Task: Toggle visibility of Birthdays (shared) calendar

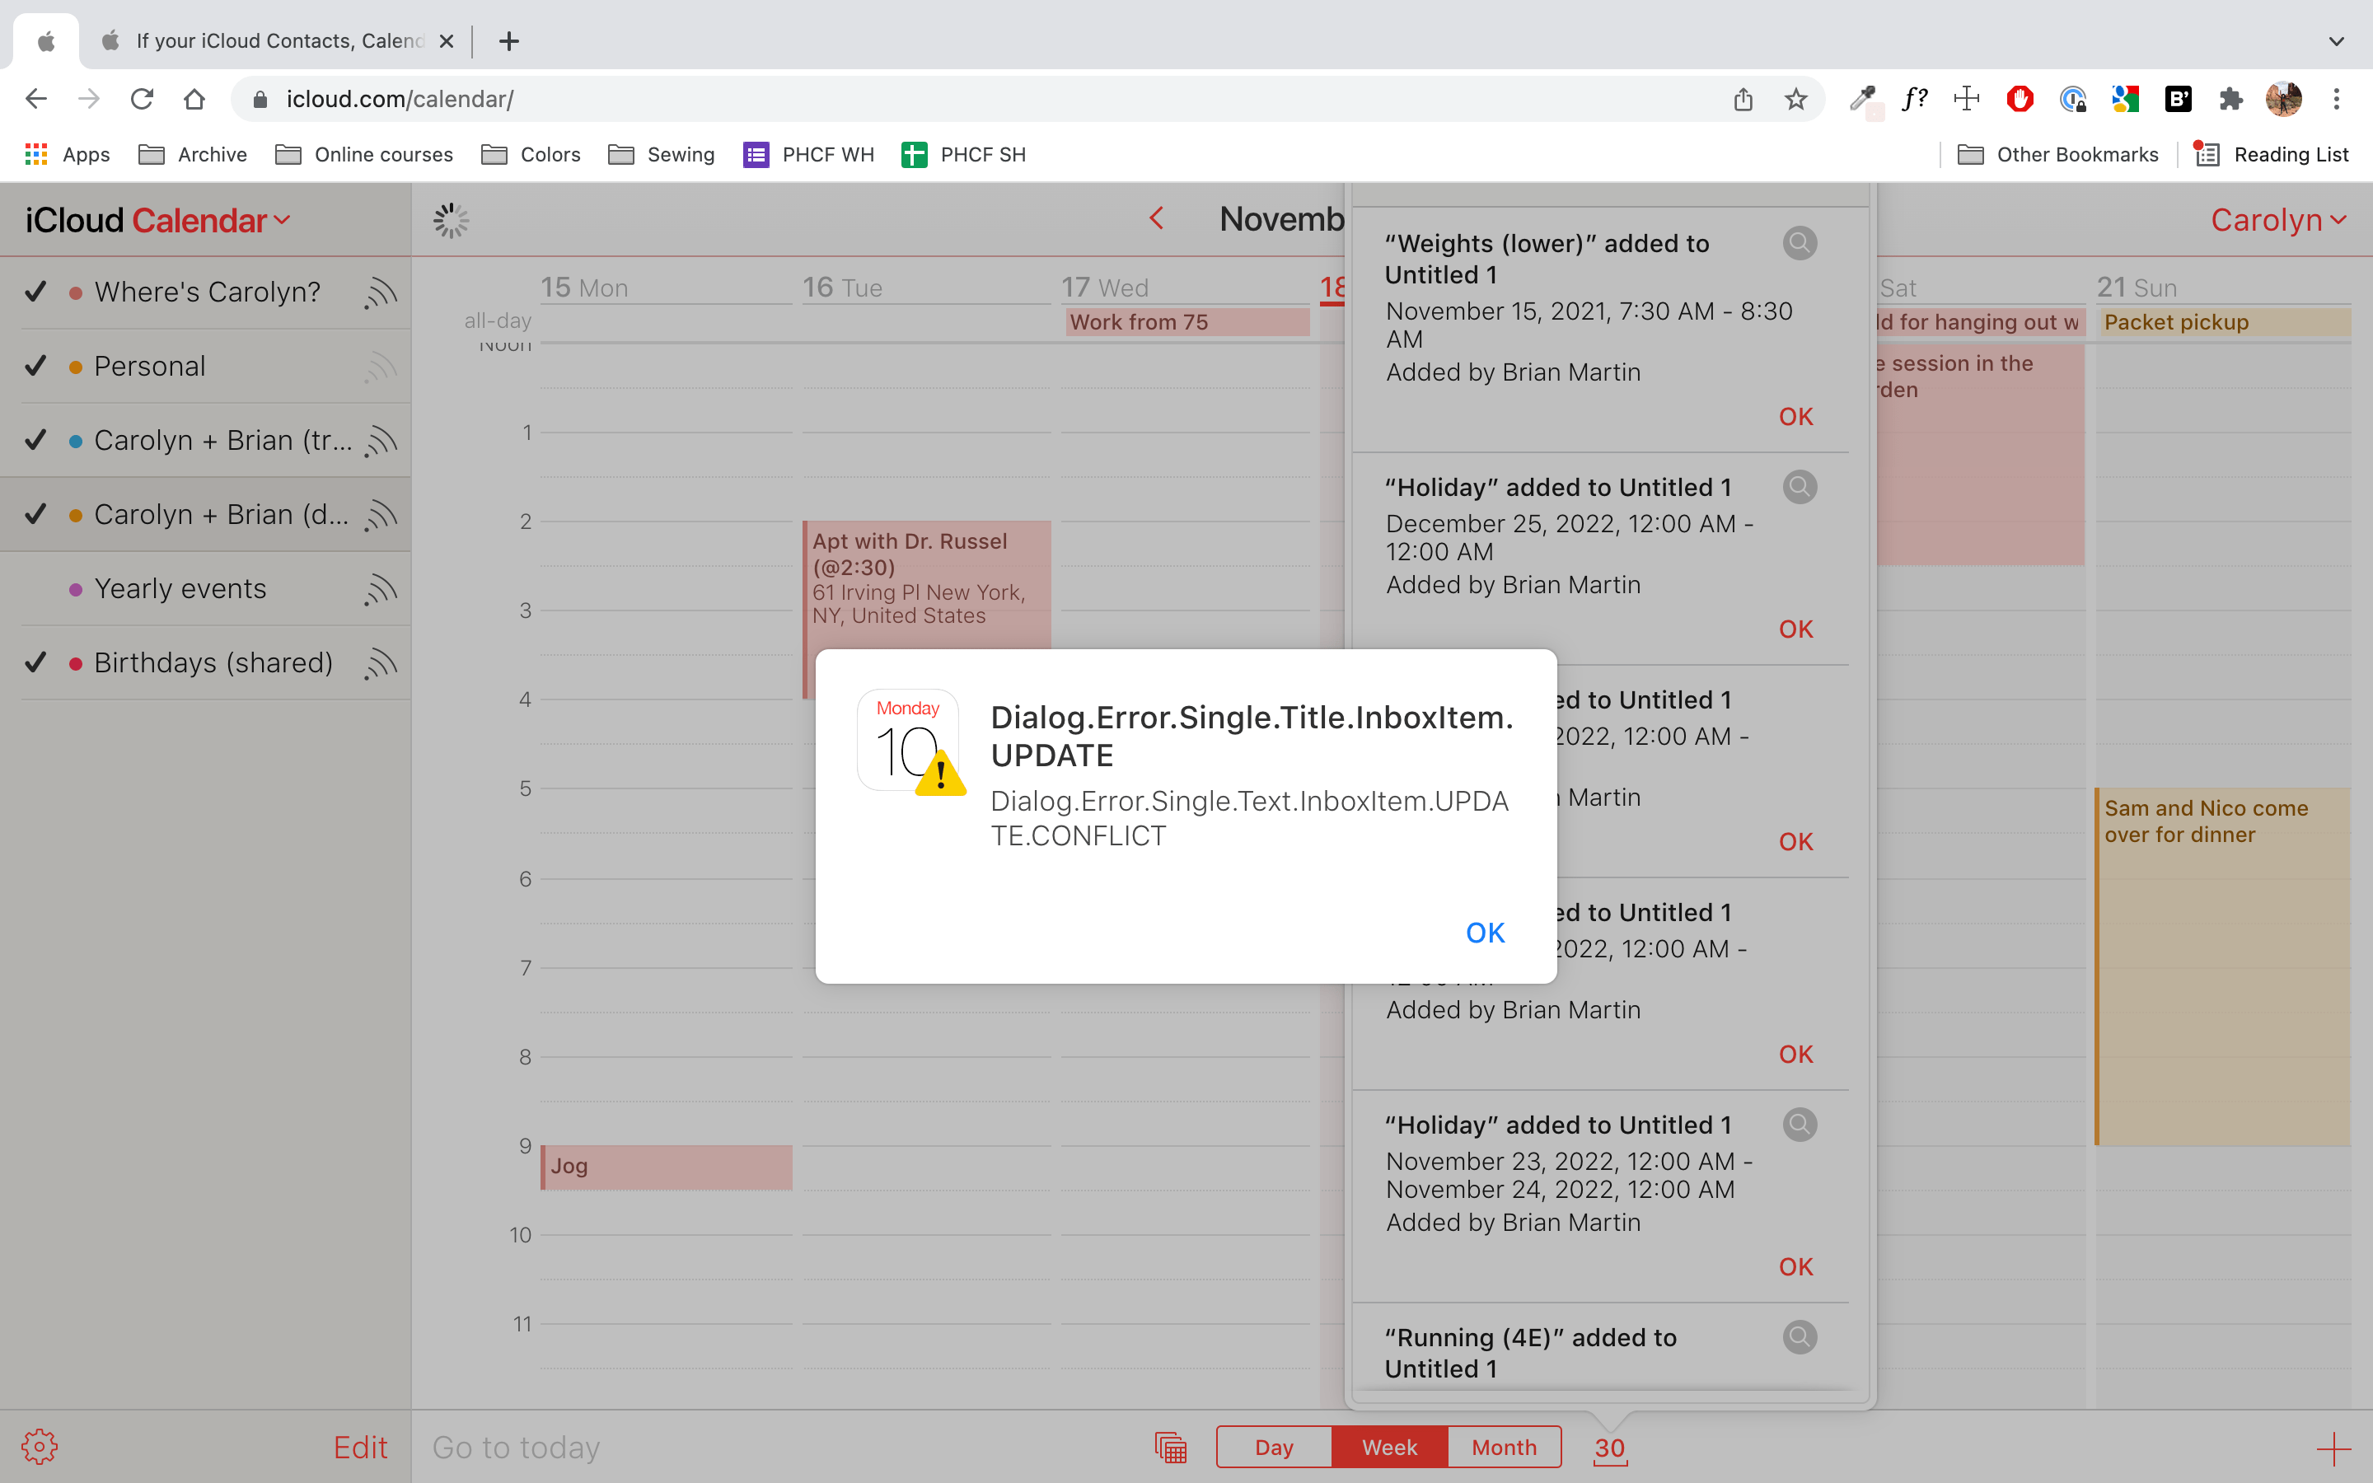Action: [36, 663]
